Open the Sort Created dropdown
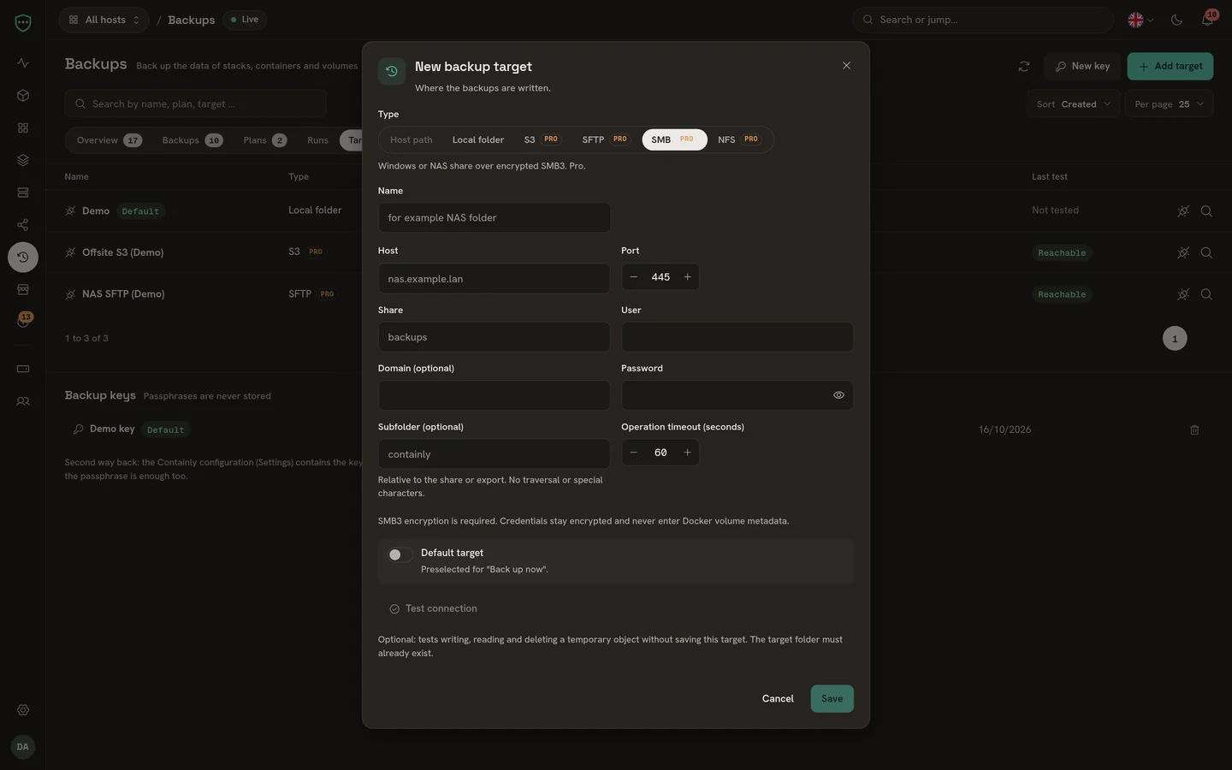This screenshot has width=1232, height=770. (x=1073, y=104)
